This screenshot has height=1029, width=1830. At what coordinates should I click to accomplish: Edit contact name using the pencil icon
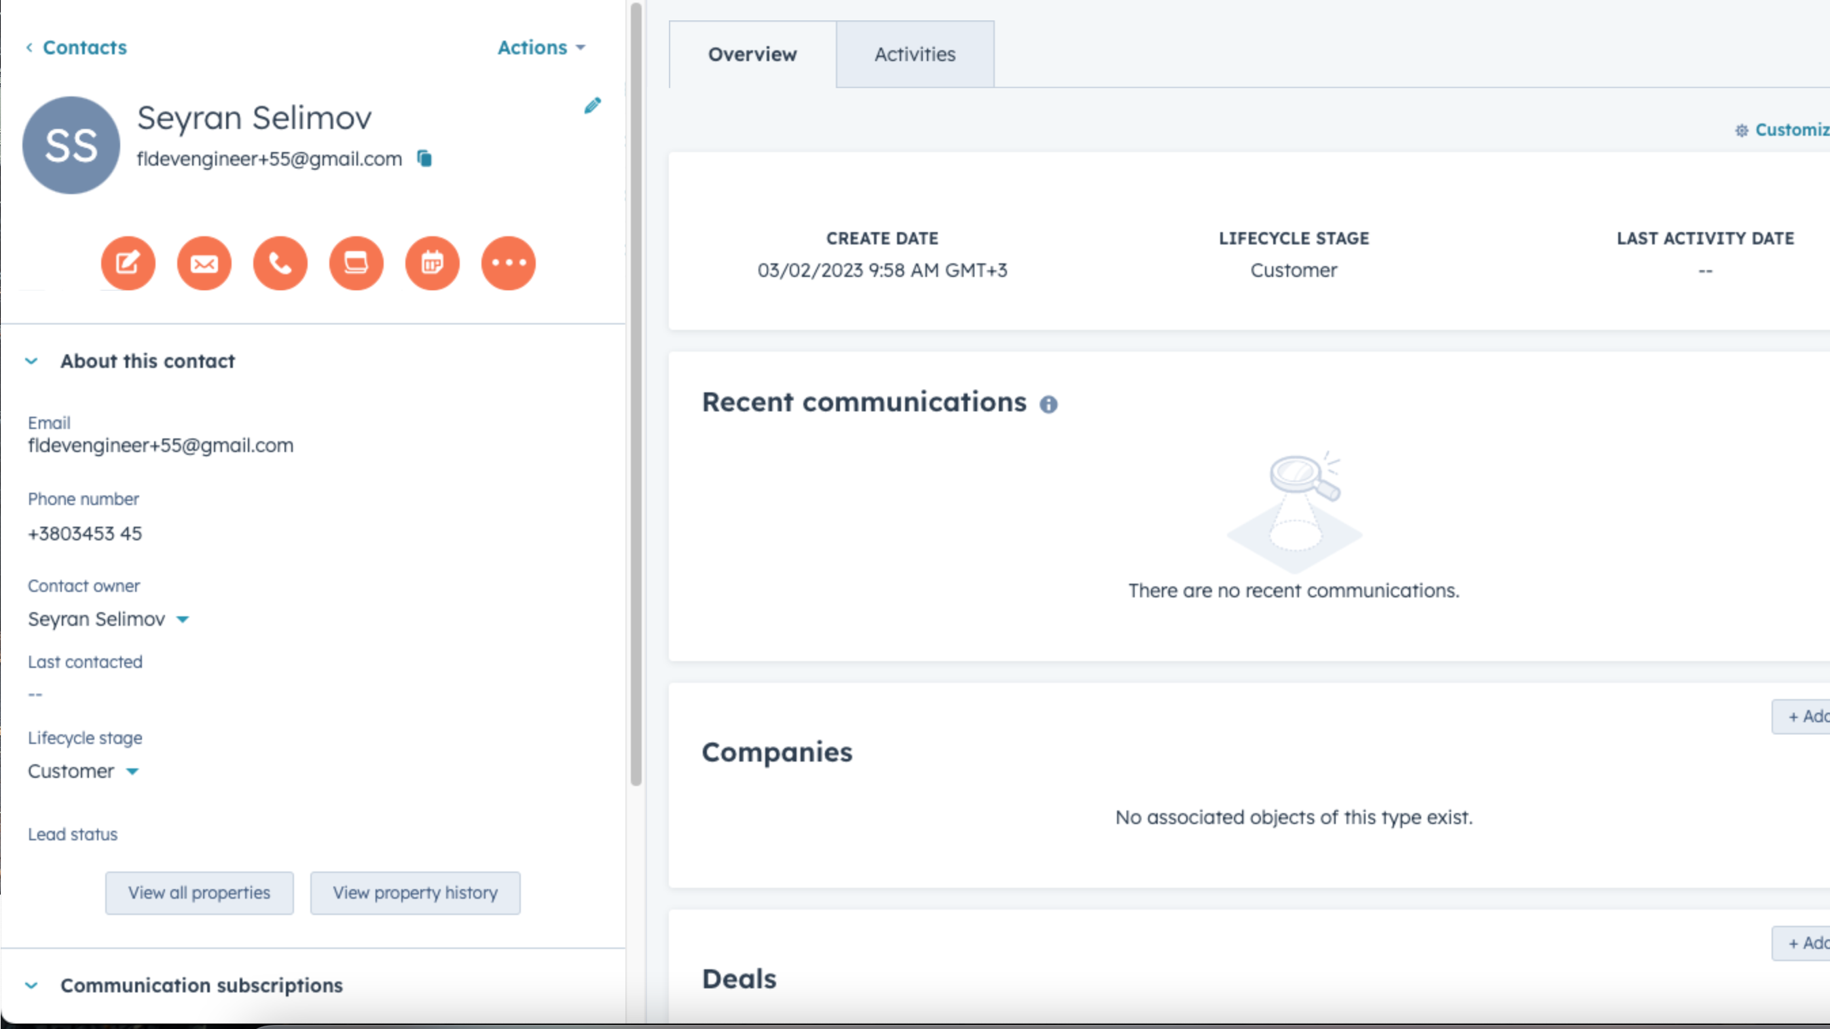pos(593,105)
